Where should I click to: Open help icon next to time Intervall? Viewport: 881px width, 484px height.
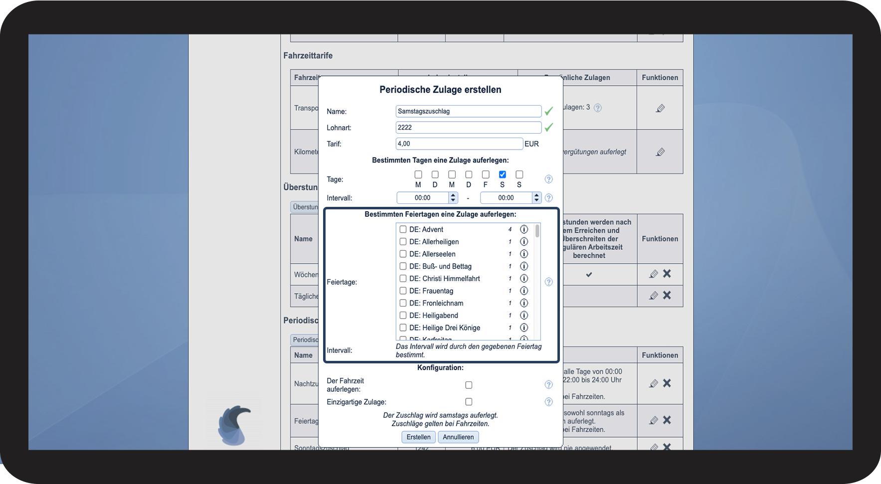548,198
